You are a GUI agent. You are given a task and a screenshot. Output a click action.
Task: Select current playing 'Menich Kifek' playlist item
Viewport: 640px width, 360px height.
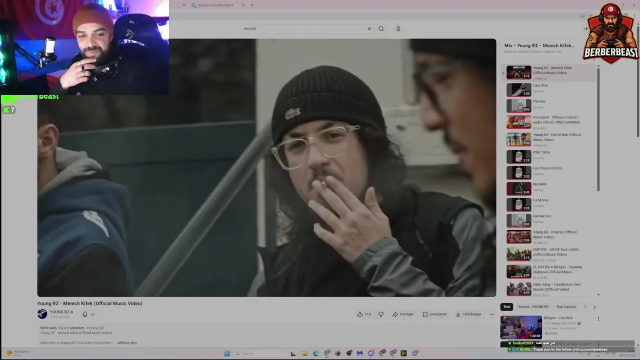point(550,72)
